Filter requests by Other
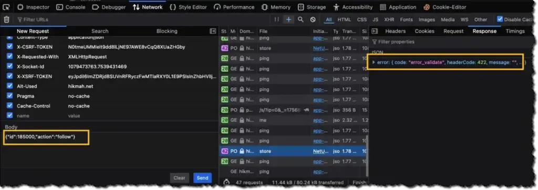Screen dimensions: 538x190 click(481, 19)
